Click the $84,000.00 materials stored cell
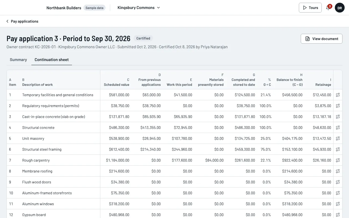This screenshot has height=218, width=349. click(x=214, y=160)
